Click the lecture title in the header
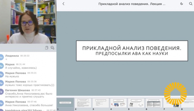 coord(132,4)
